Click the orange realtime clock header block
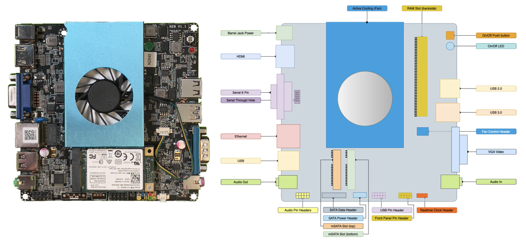526x242 pixels. click(422, 196)
